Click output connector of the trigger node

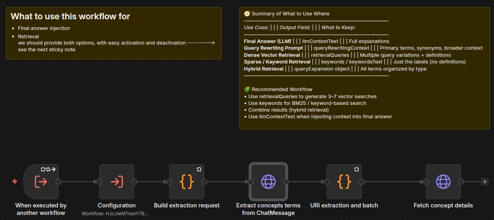pyautogui.click(x=58, y=182)
